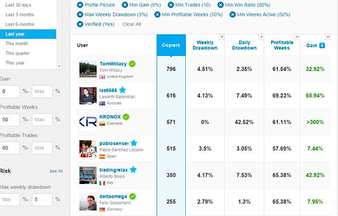
Task: Click the blue star next to laz6666
Action: click(122, 90)
